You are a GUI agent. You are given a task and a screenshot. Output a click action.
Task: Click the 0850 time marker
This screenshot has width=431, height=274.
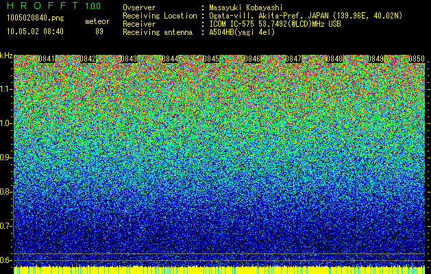417,59
